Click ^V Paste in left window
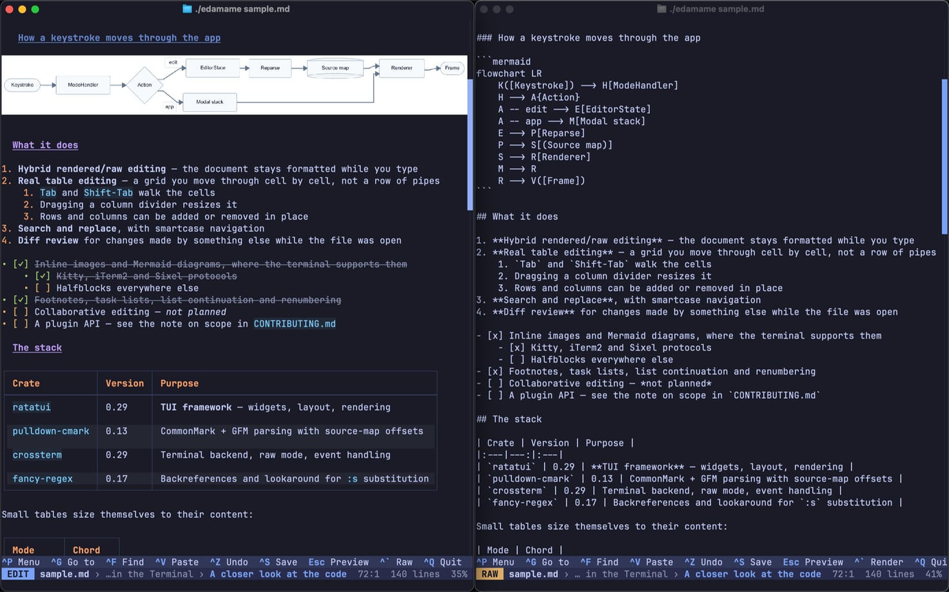Image resolution: width=949 pixels, height=592 pixels. 177,562
